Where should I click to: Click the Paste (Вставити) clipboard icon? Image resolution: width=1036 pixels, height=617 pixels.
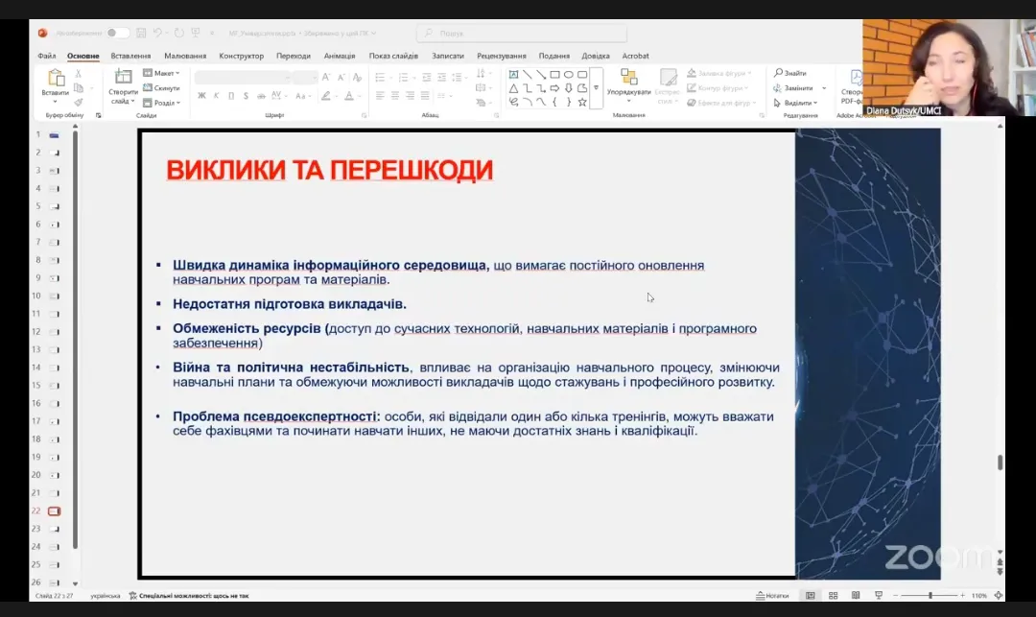[56, 80]
